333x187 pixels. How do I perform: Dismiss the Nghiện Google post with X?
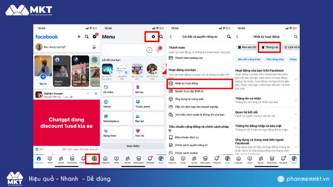[96, 93]
